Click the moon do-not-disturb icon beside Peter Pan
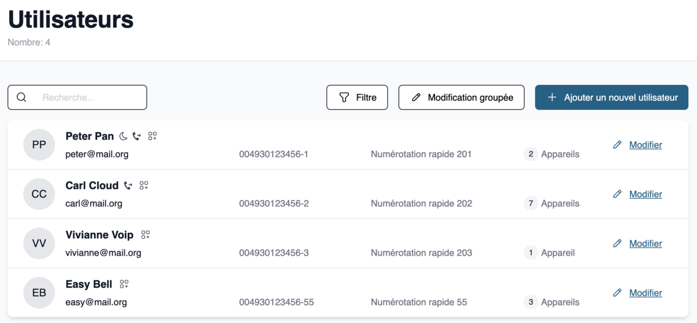697x323 pixels. click(123, 137)
